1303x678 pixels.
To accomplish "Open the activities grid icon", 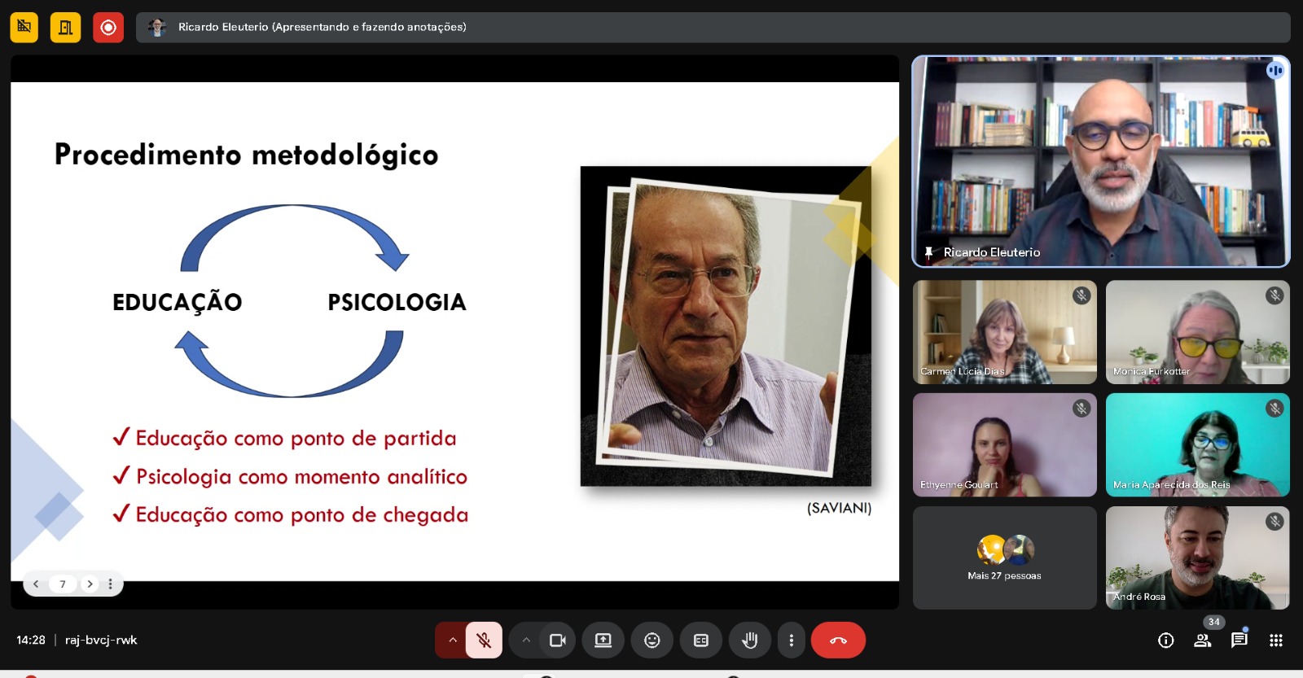I will click(1275, 641).
